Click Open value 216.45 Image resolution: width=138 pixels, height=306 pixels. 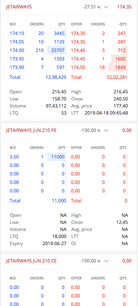tap(59, 92)
